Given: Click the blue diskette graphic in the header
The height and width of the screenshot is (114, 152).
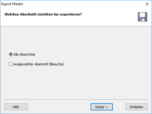Looking at the screenshot, I should coord(142,17).
